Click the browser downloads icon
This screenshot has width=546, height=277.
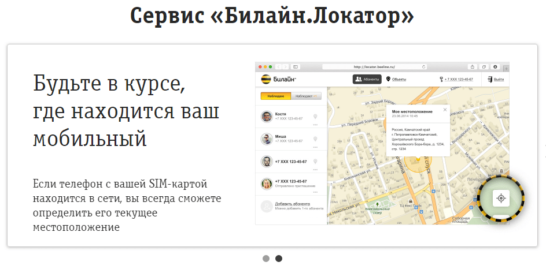(495, 67)
